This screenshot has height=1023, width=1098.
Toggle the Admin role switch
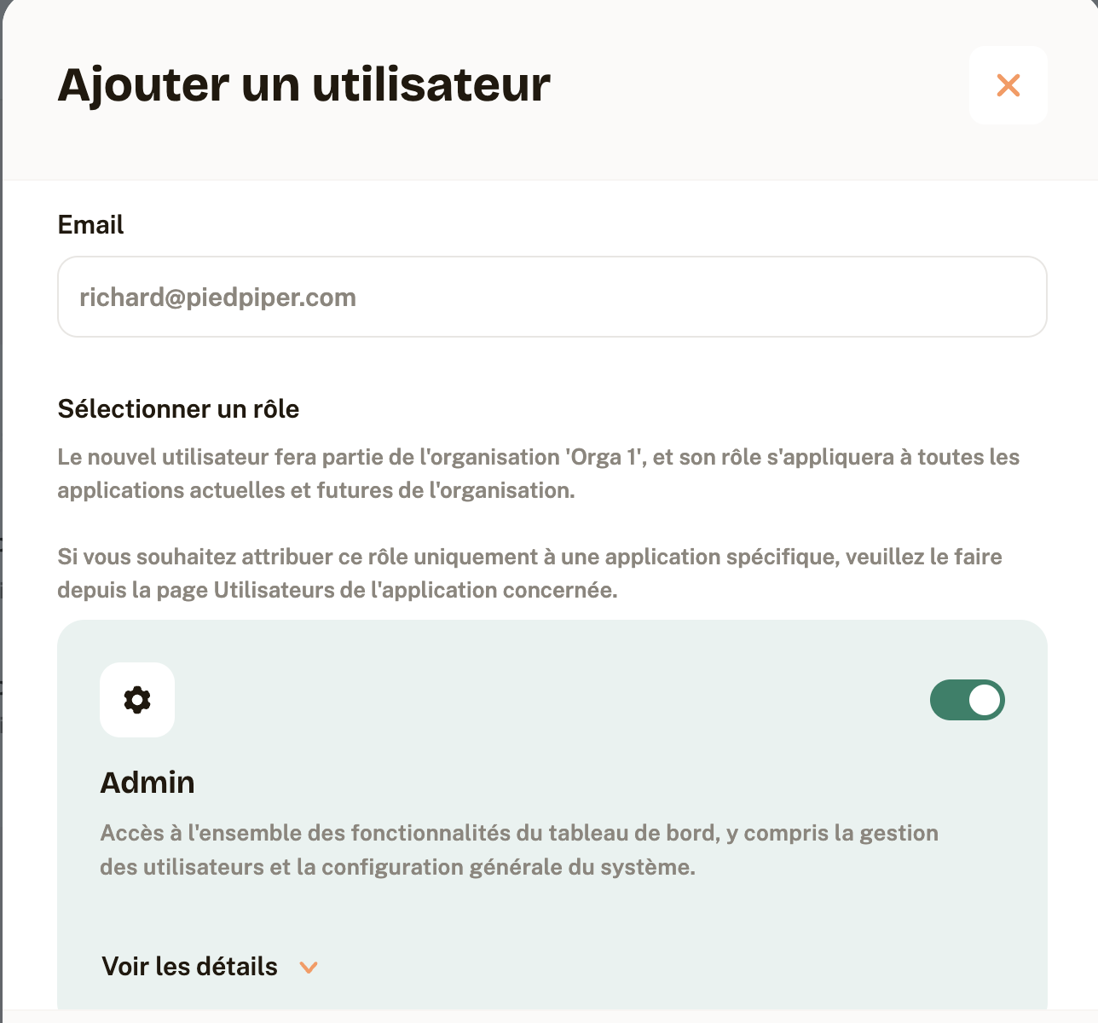tap(968, 700)
